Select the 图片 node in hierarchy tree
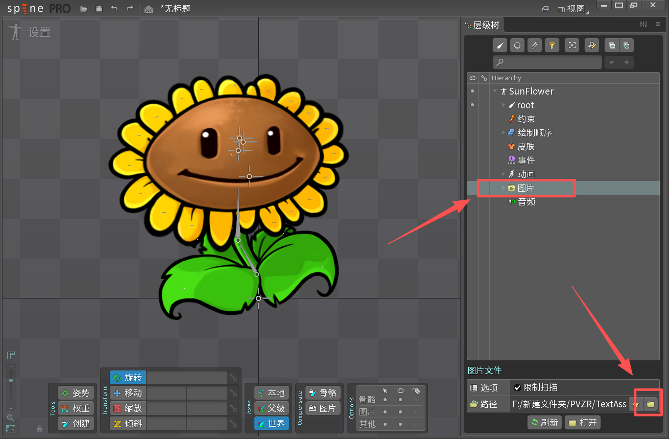This screenshot has height=439, width=669. [x=525, y=188]
